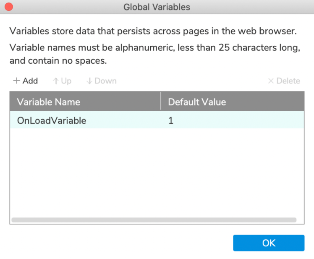
Task: Select the OnLoadVariable name cell
Action: pos(52,120)
